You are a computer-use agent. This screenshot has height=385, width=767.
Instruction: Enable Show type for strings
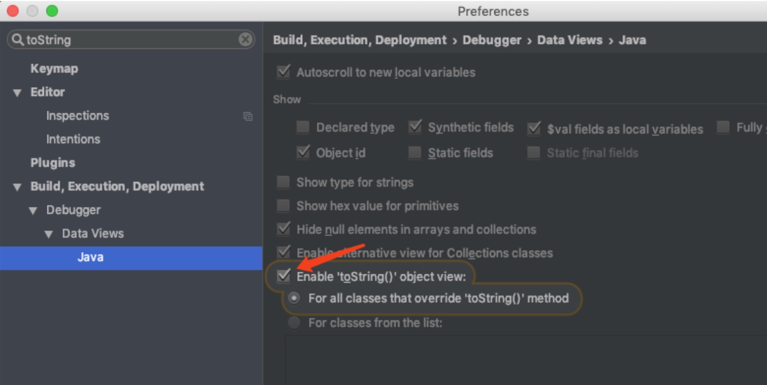(x=283, y=182)
